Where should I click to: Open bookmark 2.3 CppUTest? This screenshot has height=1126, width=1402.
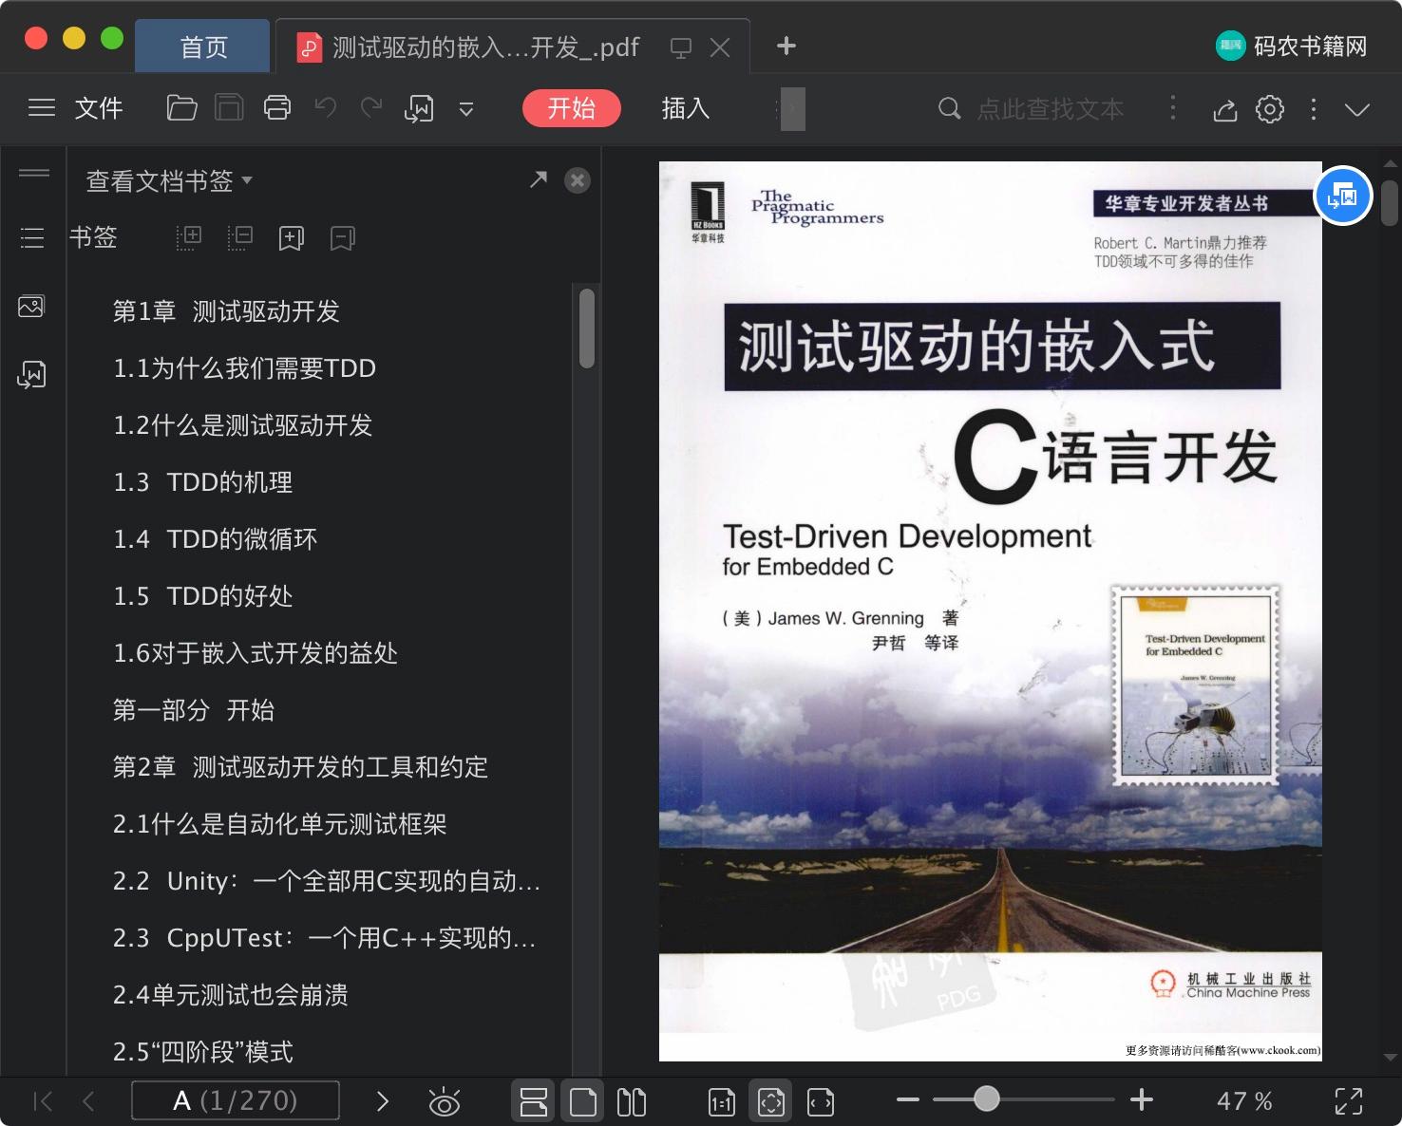tap(324, 938)
